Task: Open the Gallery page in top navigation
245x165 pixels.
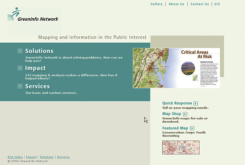Action: tap(157, 4)
